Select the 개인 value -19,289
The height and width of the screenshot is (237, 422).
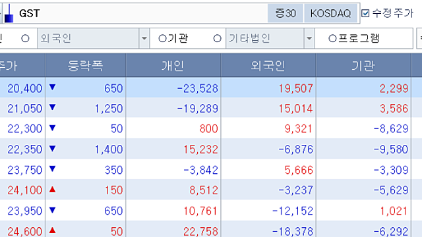click(198, 109)
